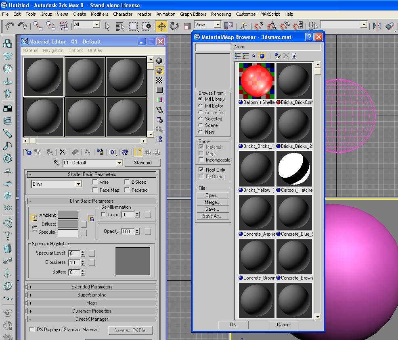
Task: Enable DX Display of Standard Material
Action: [32, 329]
